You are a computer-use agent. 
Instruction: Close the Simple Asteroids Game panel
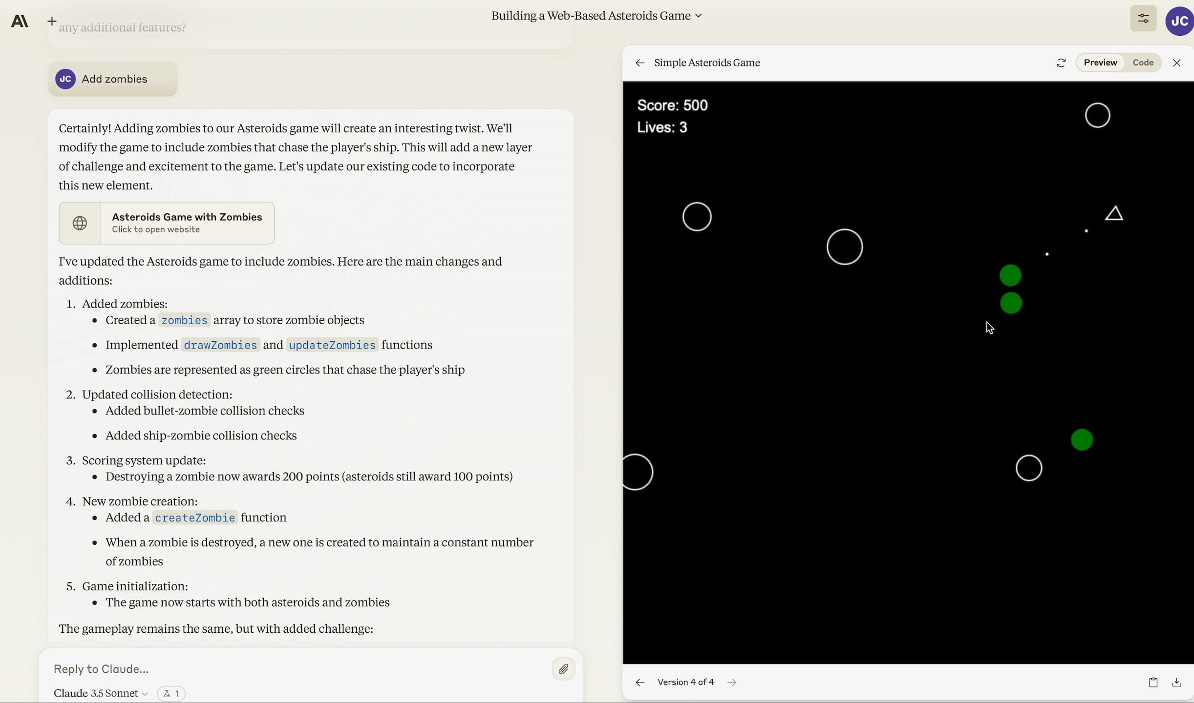coord(1176,63)
